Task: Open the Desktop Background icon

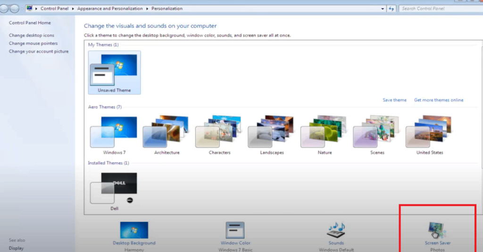Action: click(x=134, y=231)
